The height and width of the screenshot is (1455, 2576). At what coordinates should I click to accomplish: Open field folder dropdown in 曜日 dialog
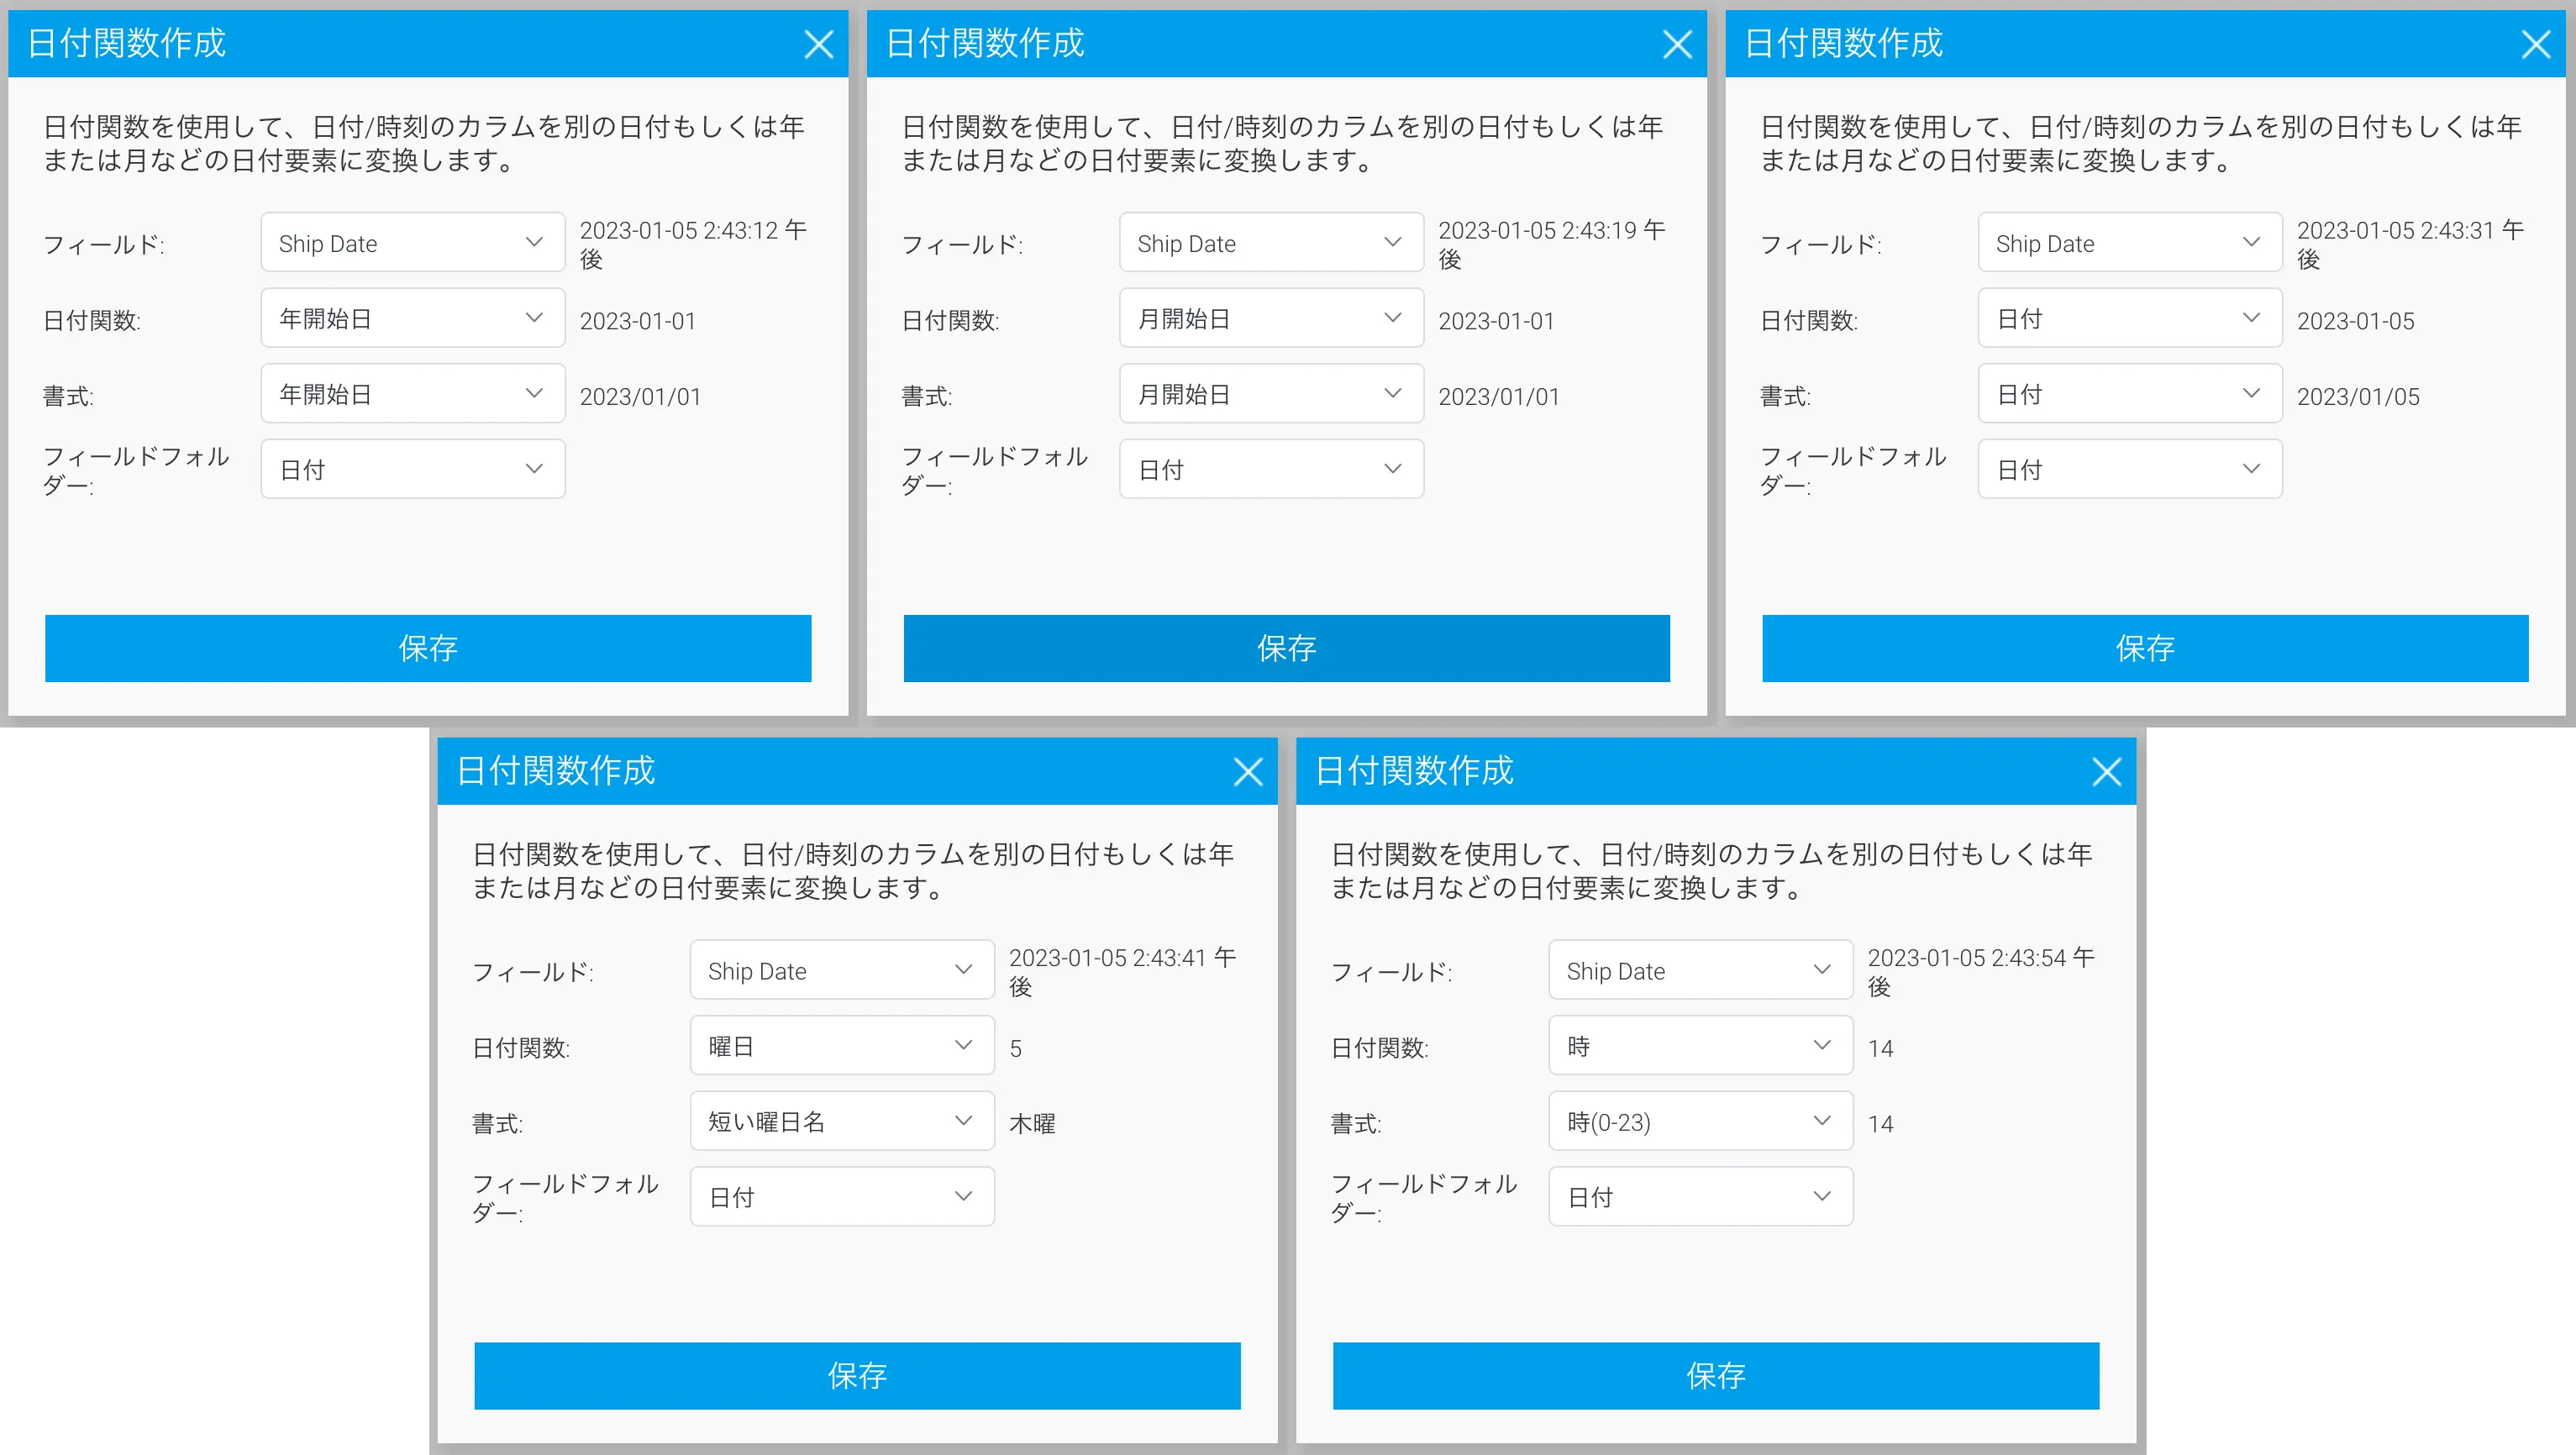point(841,1196)
